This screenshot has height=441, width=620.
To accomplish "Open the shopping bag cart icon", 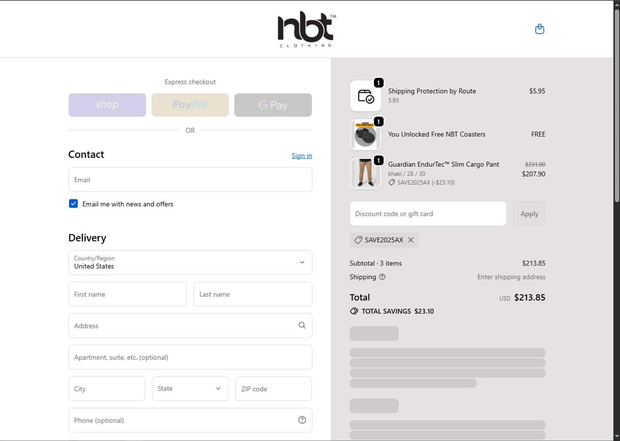I will (x=539, y=29).
